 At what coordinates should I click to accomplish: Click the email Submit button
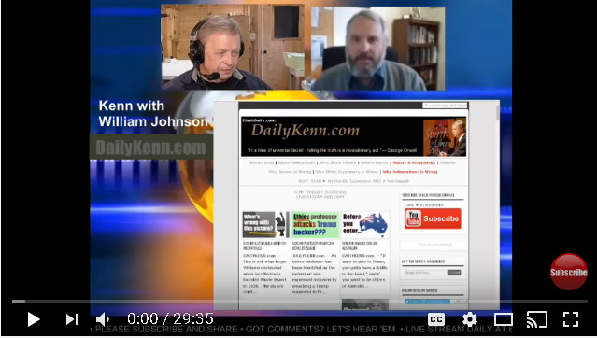(454, 273)
